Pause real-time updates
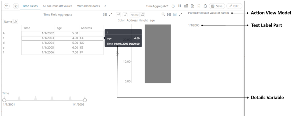Viewport: 292px width, 116px height. pos(180,6)
